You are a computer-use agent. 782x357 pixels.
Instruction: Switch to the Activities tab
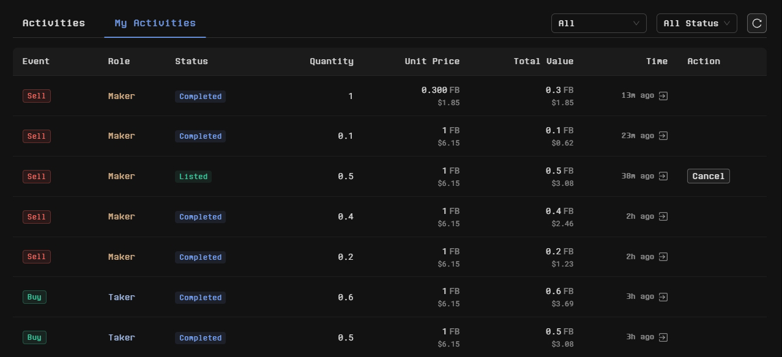tap(54, 23)
